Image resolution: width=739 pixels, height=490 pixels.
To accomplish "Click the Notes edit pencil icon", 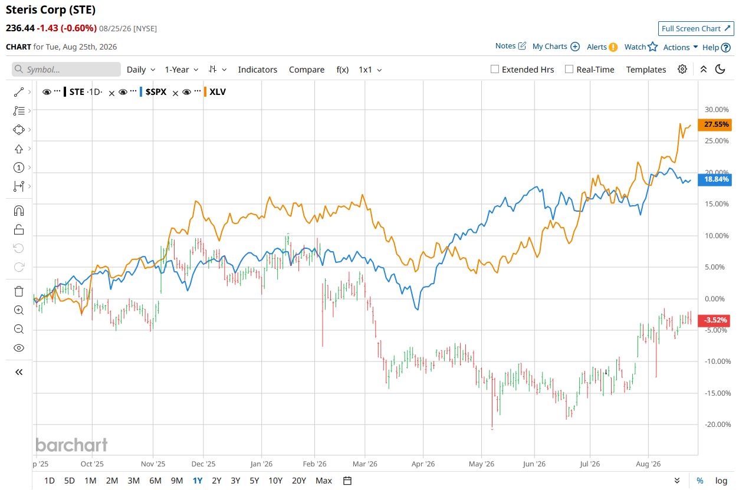I will click(x=522, y=46).
